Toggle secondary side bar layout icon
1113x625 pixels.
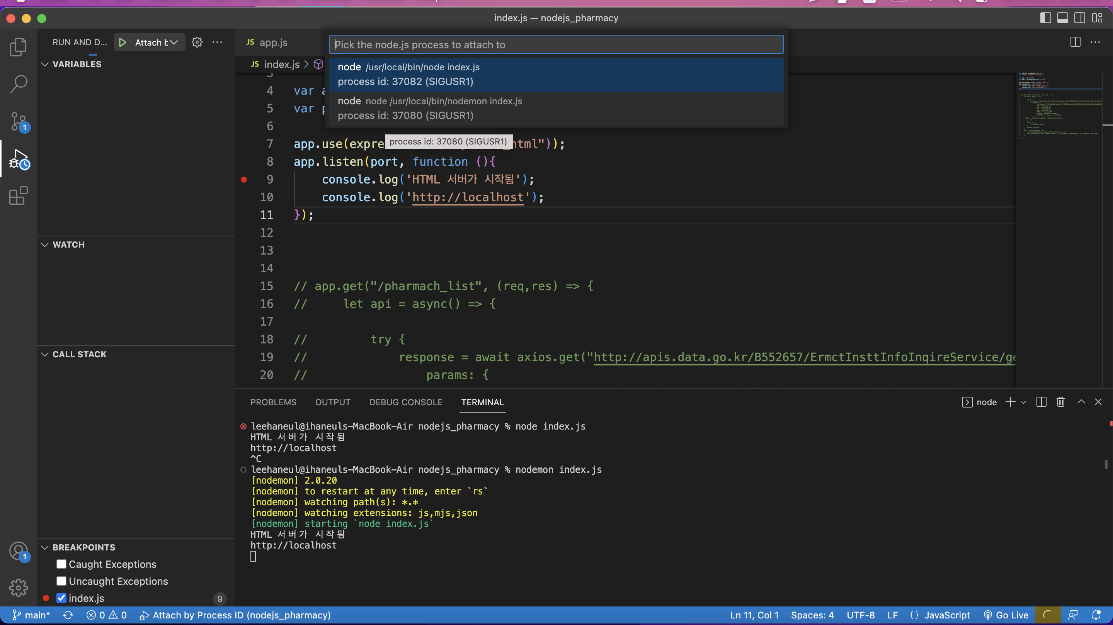[x=1080, y=18]
